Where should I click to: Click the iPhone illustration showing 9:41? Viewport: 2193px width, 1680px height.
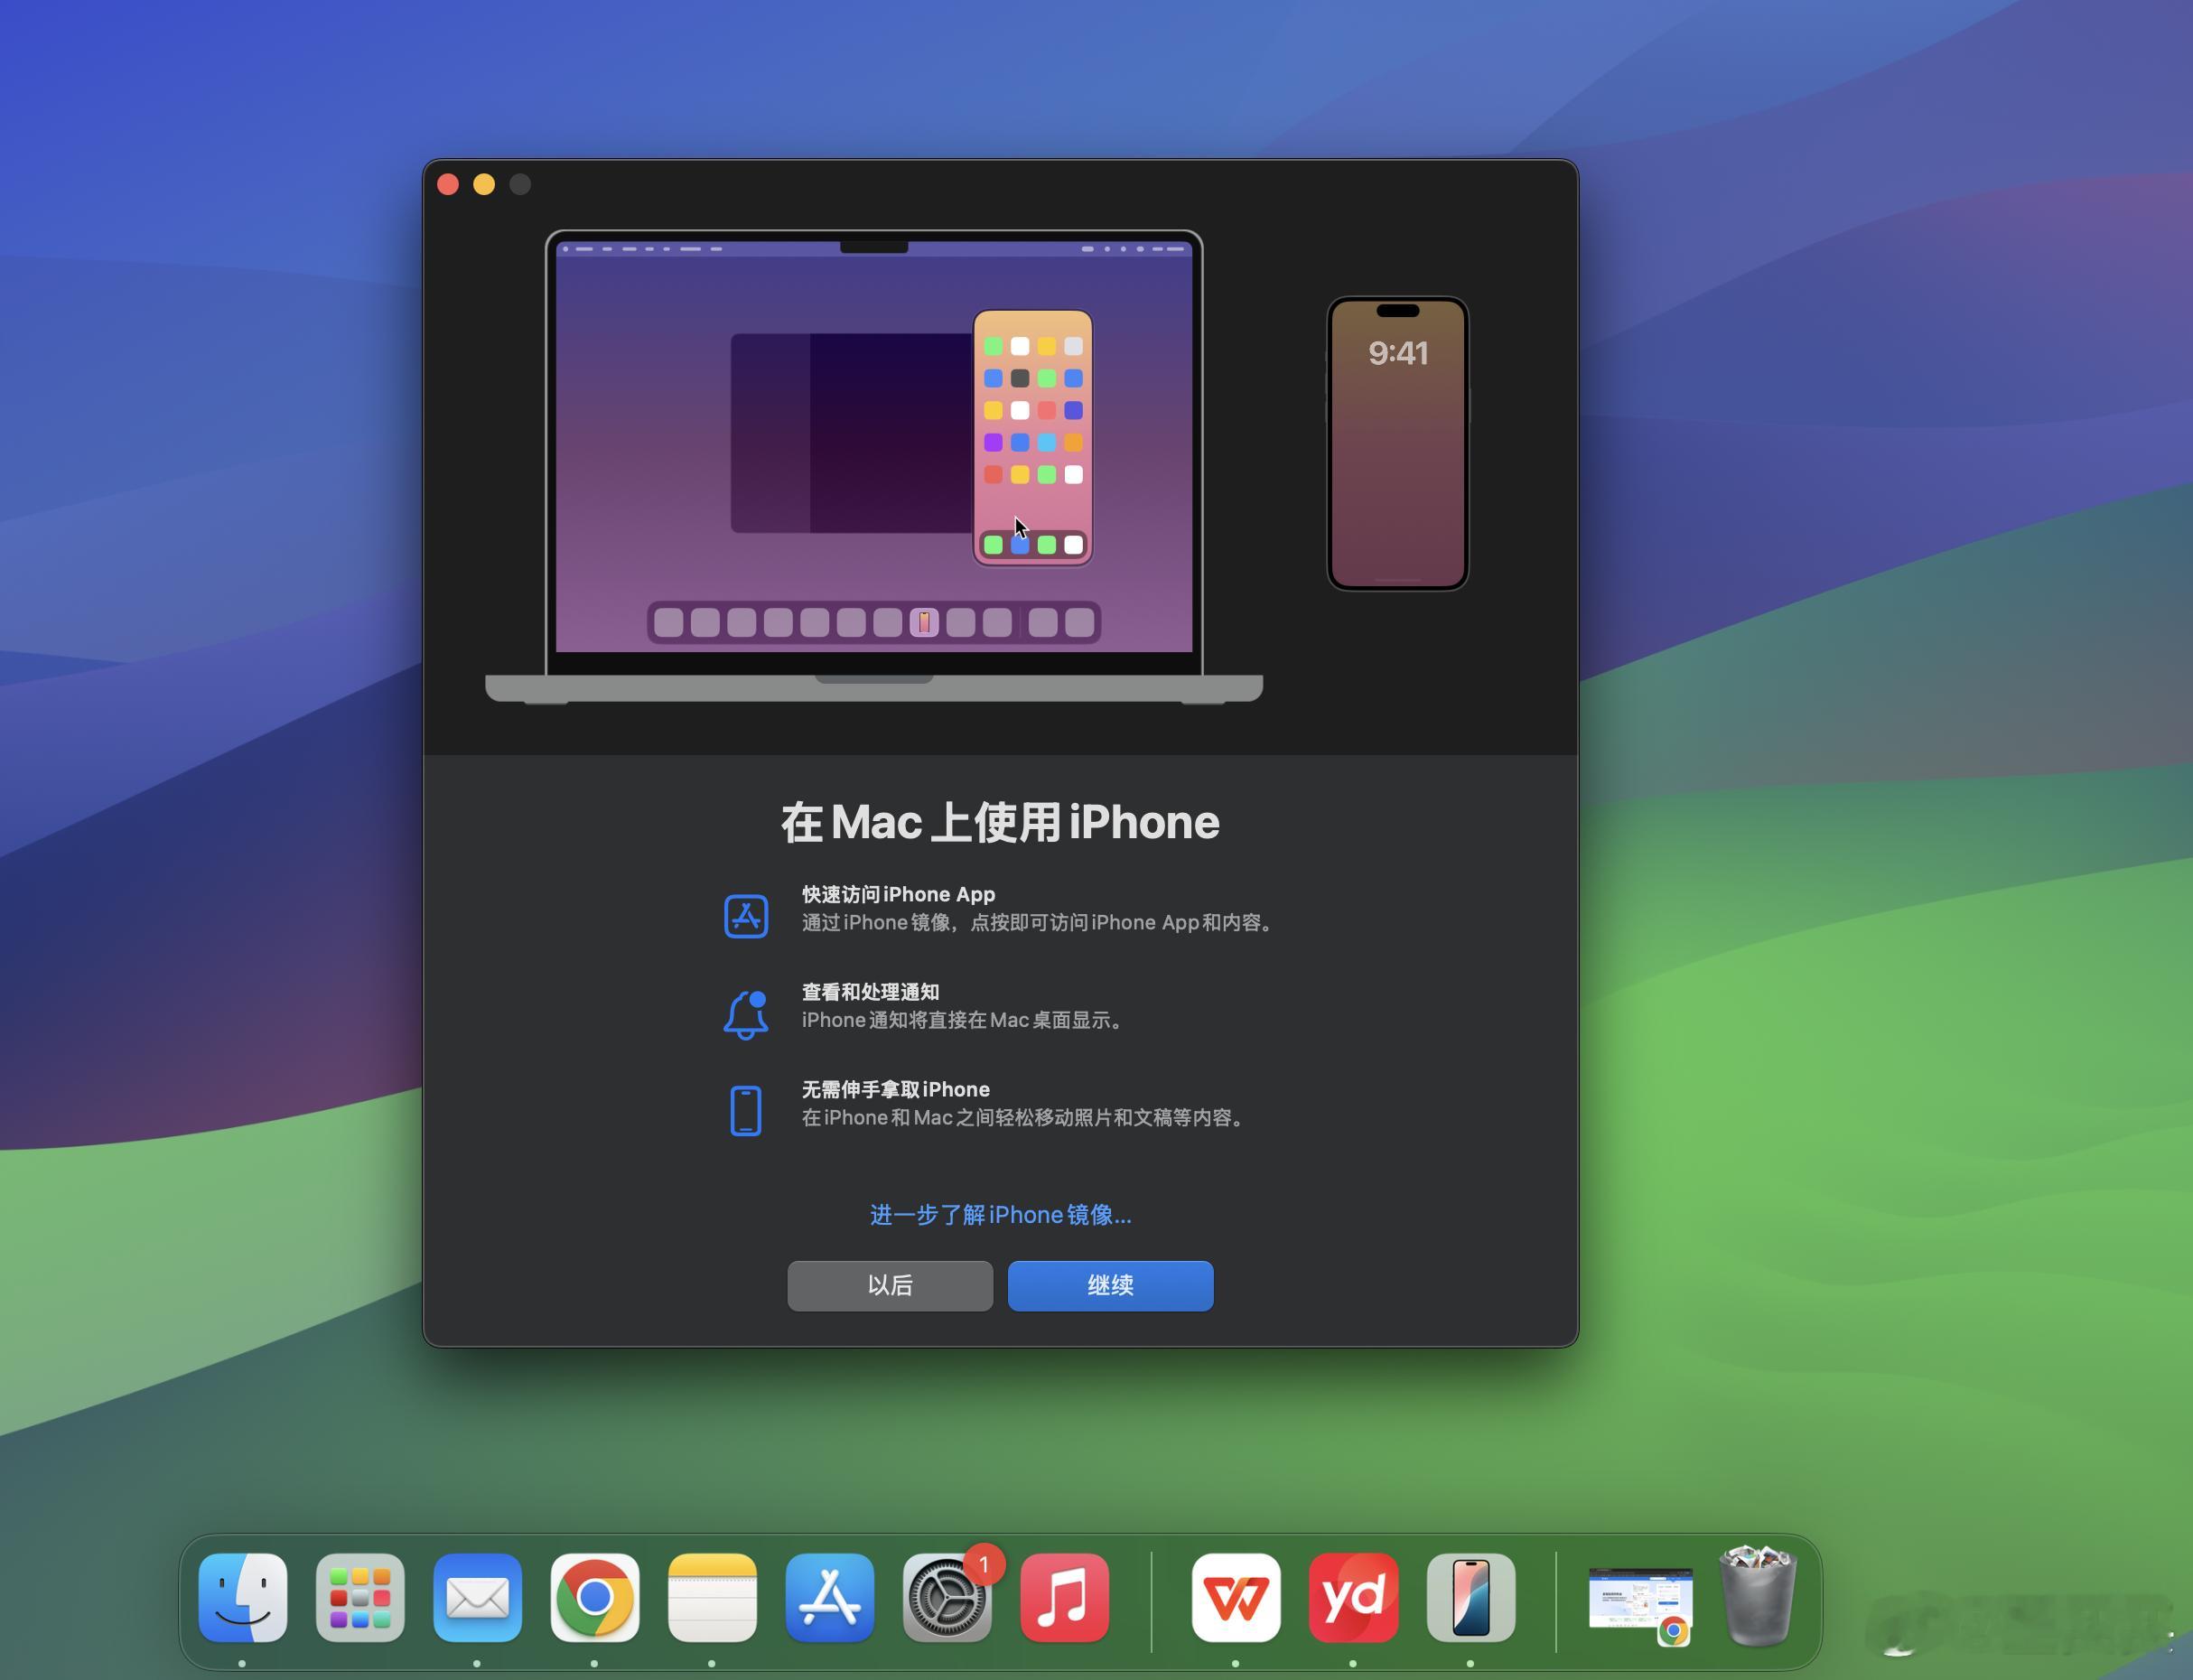(x=1397, y=442)
